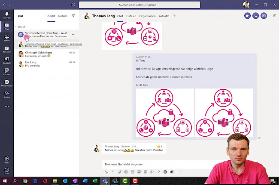
Task: Open the Stream app in sidebar
Action: [x=7, y=94]
